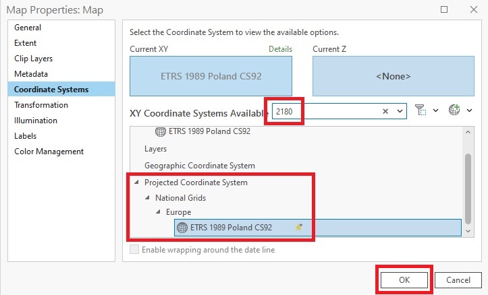Click OK to apply settings

point(404,280)
